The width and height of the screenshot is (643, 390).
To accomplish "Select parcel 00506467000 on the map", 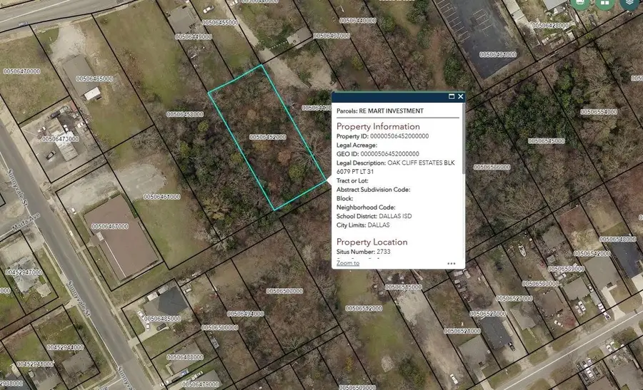I will pyautogui.click(x=110, y=226).
